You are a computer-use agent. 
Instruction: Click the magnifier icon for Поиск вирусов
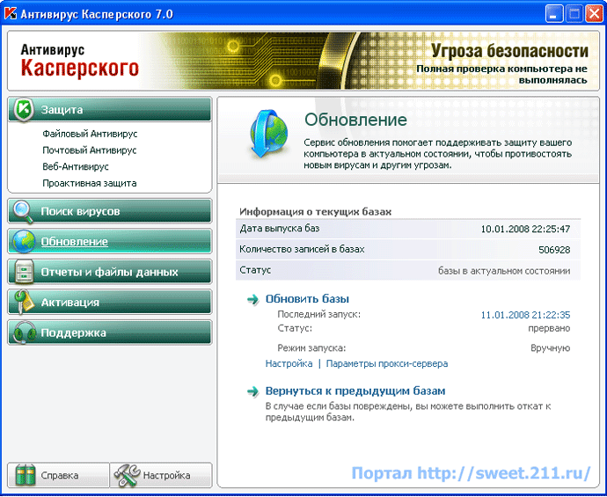coord(23,211)
